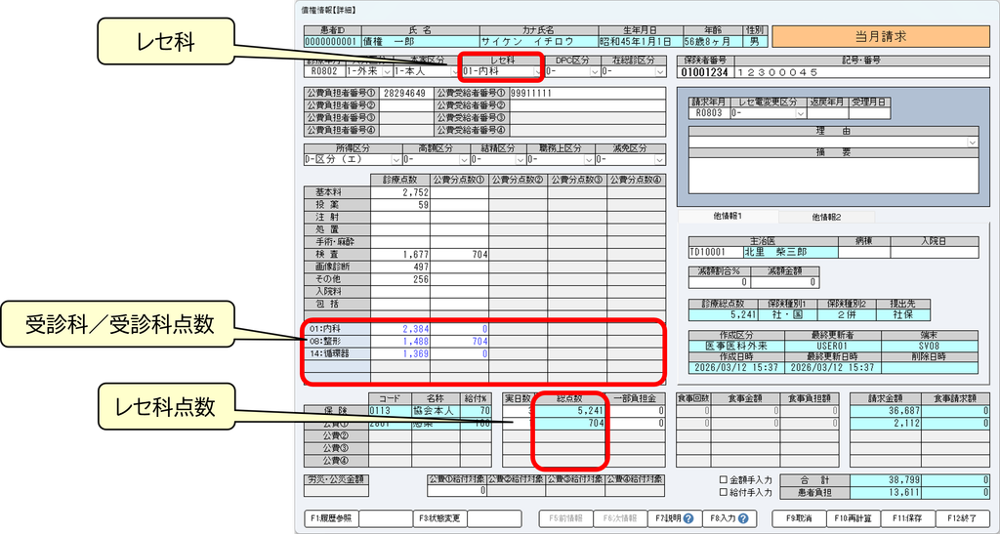Click the disabled F5:前情報 button
Viewport: 1000px width, 534px height.
[565, 518]
